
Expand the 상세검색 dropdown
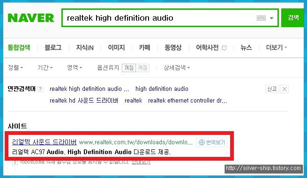point(177,67)
